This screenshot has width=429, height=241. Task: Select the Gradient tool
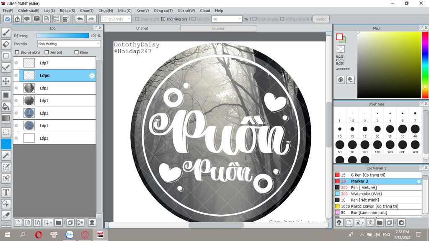[6, 118]
